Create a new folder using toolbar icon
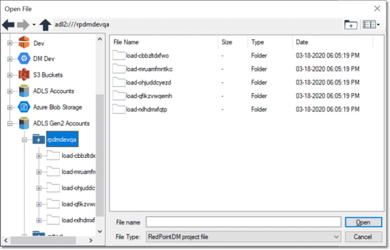This screenshot has height=250, width=390. (351, 25)
